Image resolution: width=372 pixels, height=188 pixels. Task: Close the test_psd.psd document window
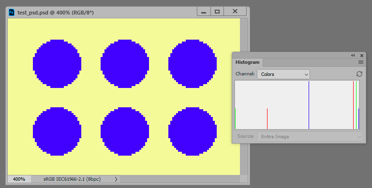click(235, 12)
